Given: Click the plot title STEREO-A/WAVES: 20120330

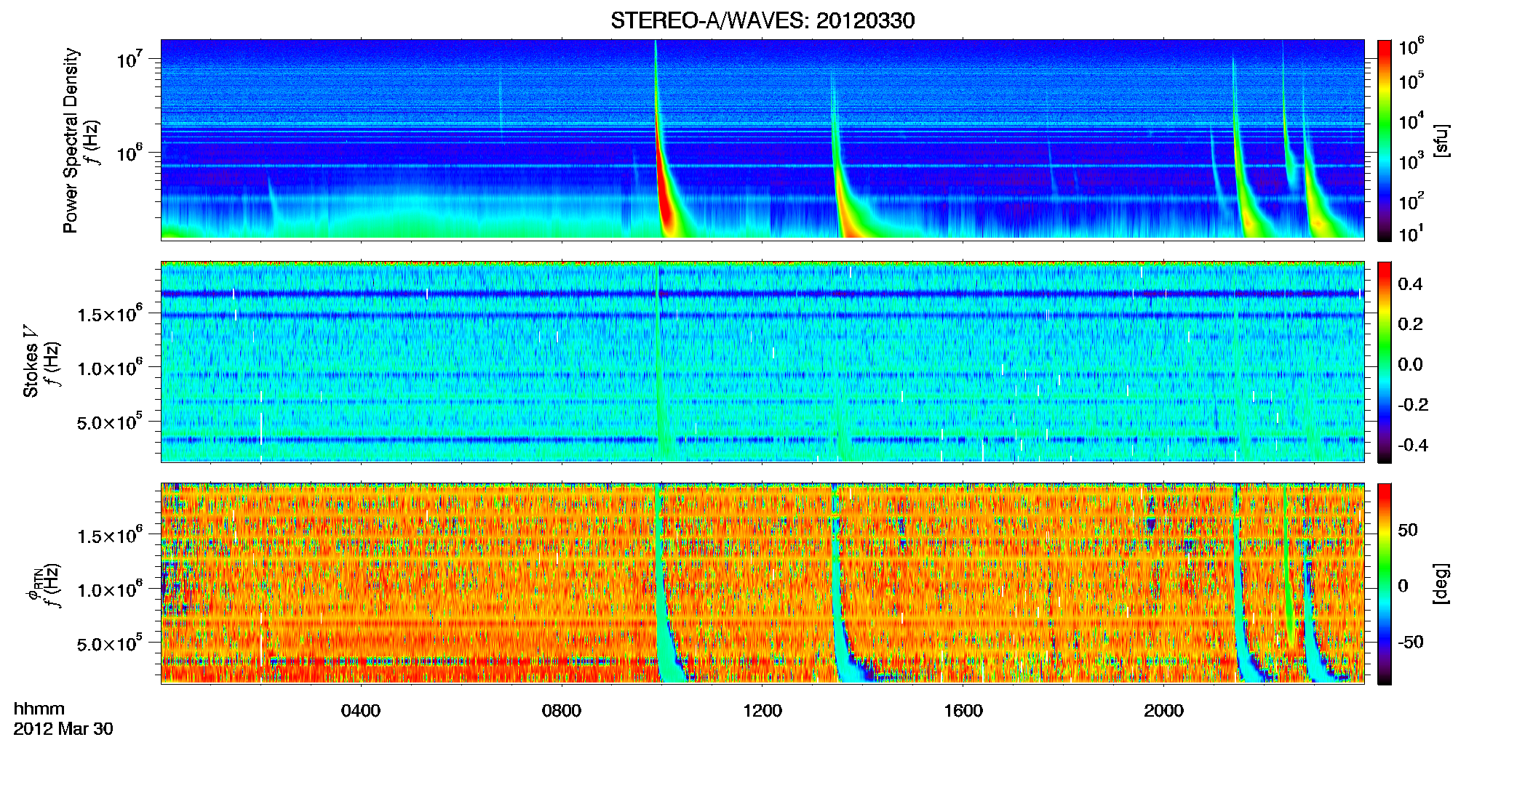Looking at the screenshot, I should point(762,20).
